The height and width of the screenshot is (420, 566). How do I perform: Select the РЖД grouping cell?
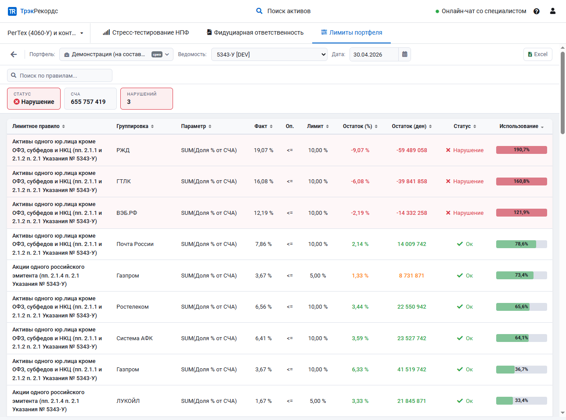point(123,150)
